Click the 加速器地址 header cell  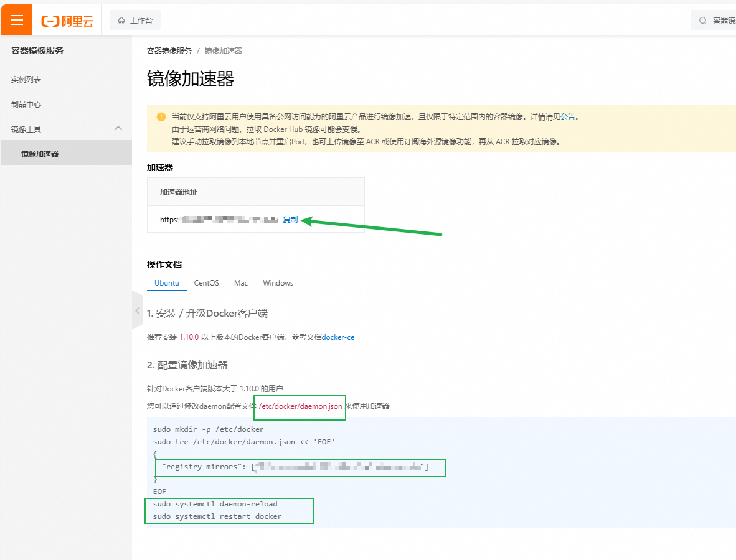point(256,192)
